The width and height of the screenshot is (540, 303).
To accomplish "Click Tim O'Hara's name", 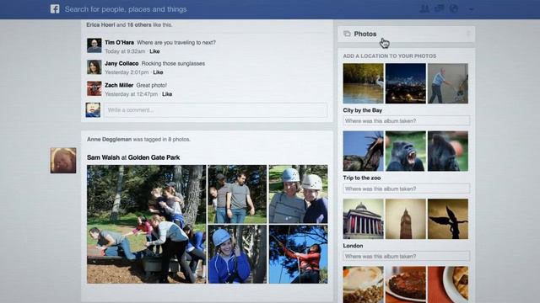I will (x=119, y=43).
